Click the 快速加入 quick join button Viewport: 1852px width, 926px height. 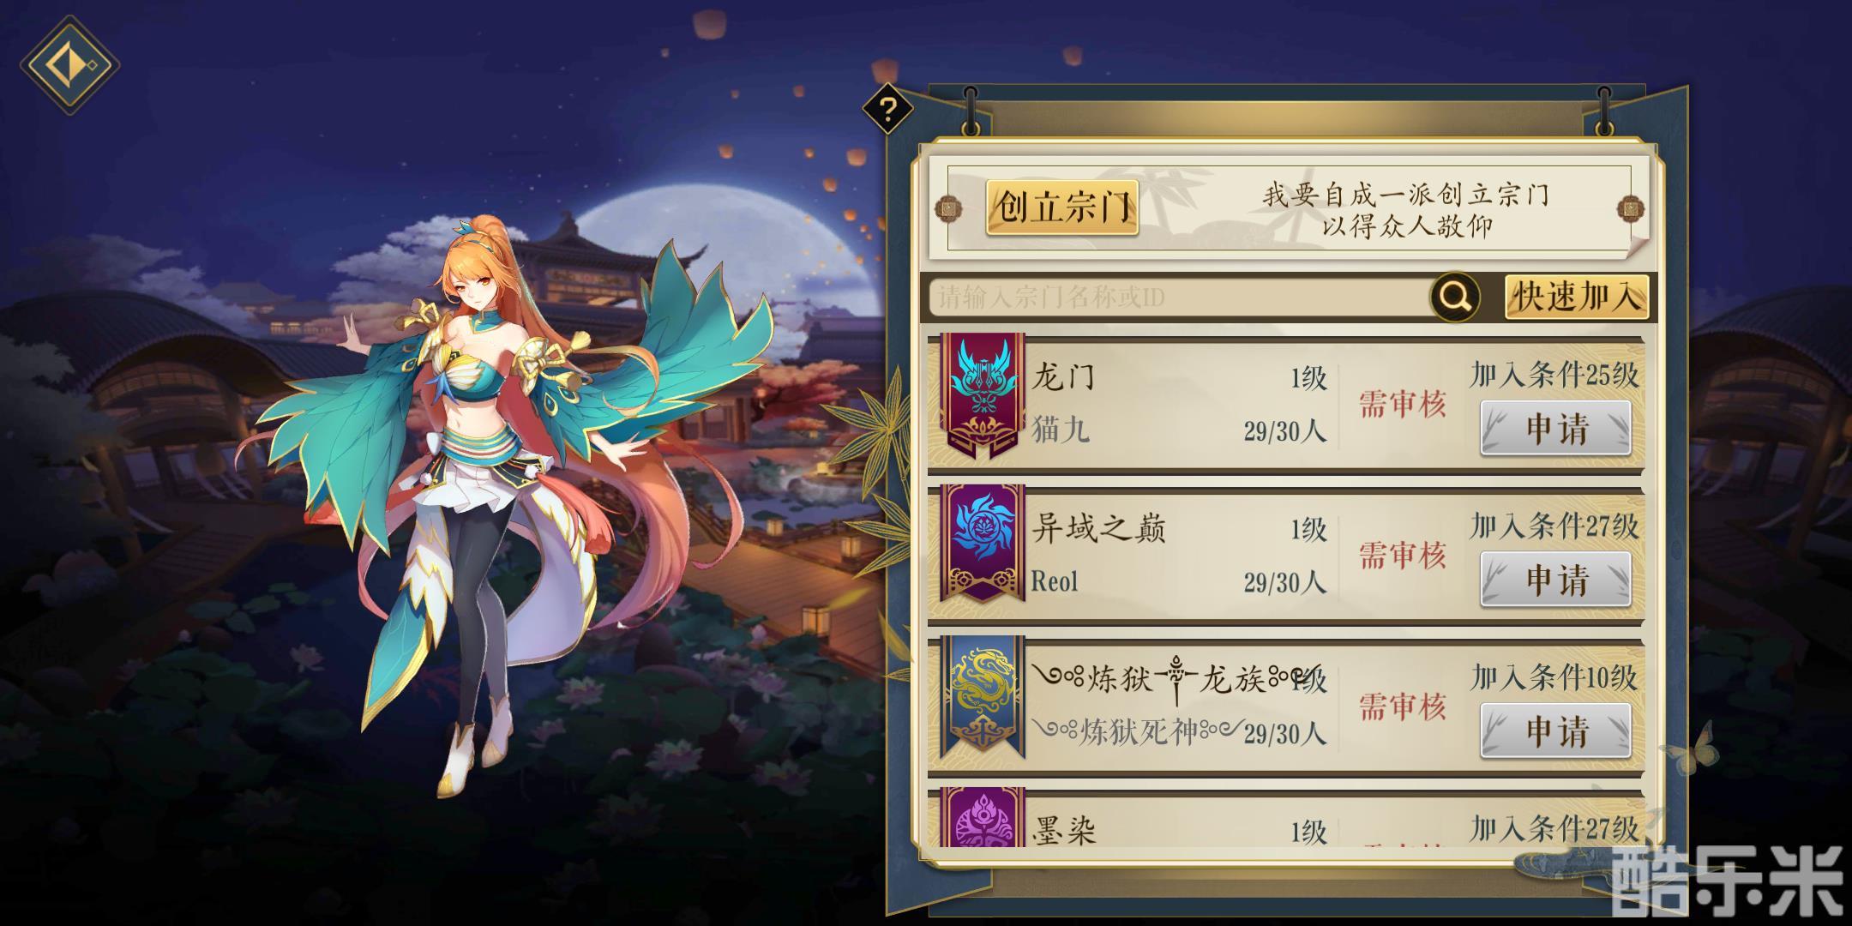click(1576, 297)
